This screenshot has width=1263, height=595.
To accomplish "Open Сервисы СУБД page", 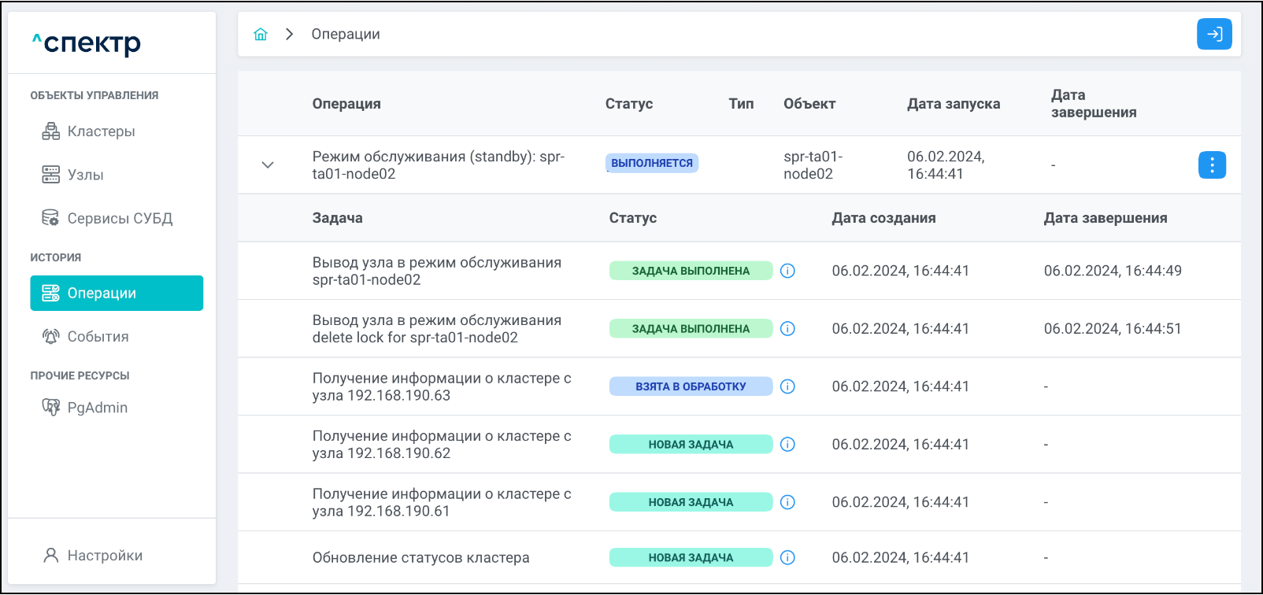I will tap(120, 218).
